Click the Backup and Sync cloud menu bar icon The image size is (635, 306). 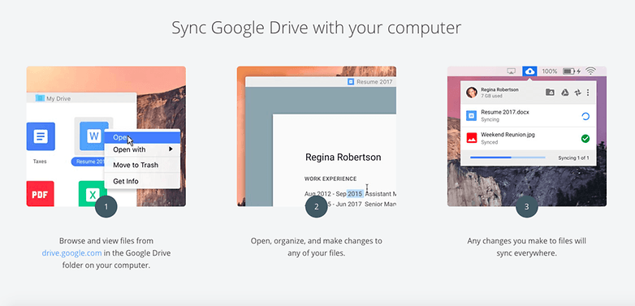point(529,71)
